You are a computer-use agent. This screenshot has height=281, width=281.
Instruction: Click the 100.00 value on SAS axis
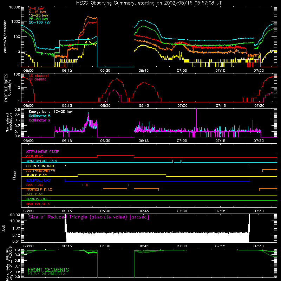(x=14, y=215)
